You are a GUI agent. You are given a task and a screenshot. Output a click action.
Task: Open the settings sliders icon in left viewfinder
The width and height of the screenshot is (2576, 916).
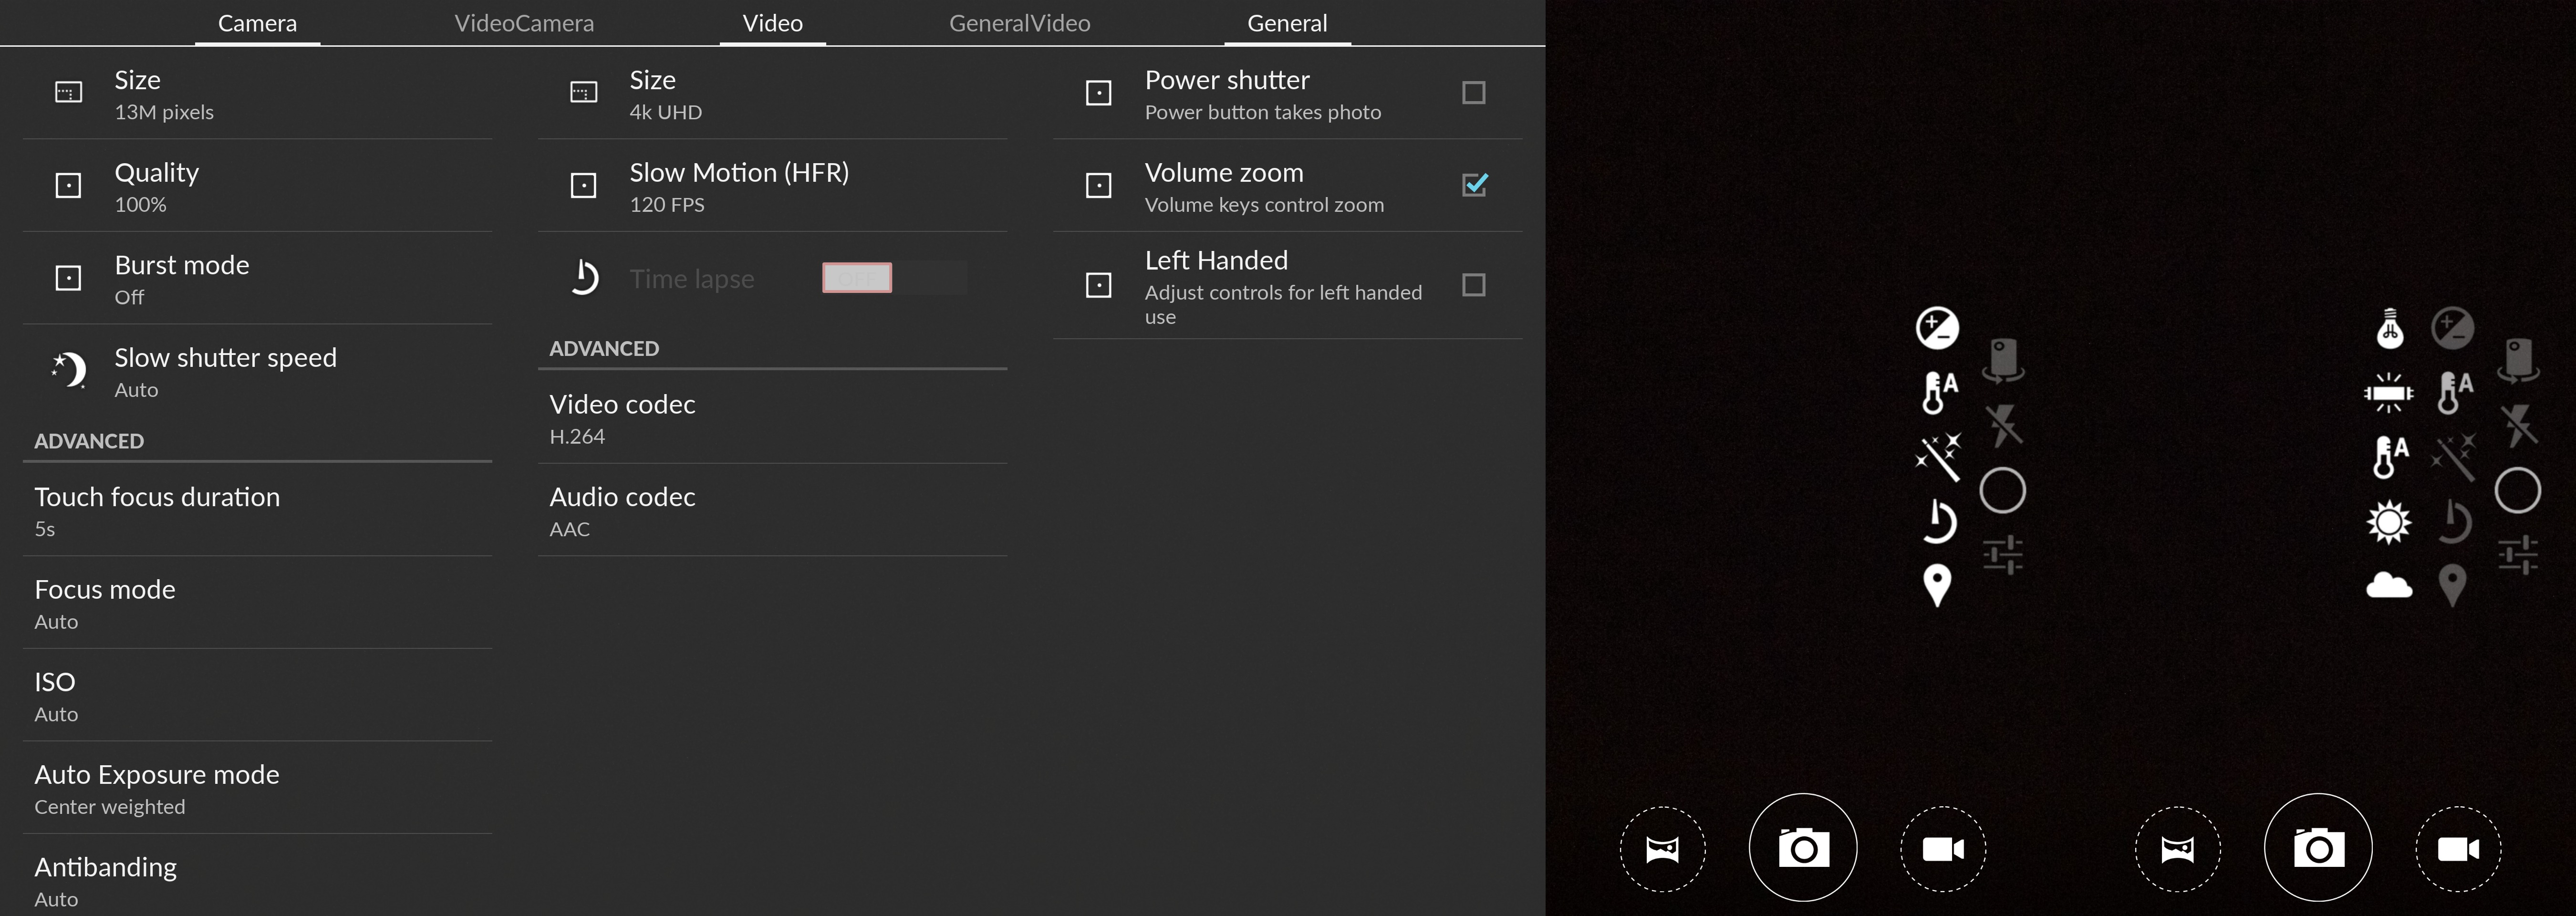(2003, 555)
